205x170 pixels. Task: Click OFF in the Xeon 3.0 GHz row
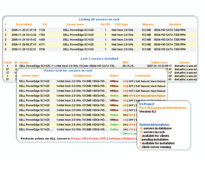[131, 130]
